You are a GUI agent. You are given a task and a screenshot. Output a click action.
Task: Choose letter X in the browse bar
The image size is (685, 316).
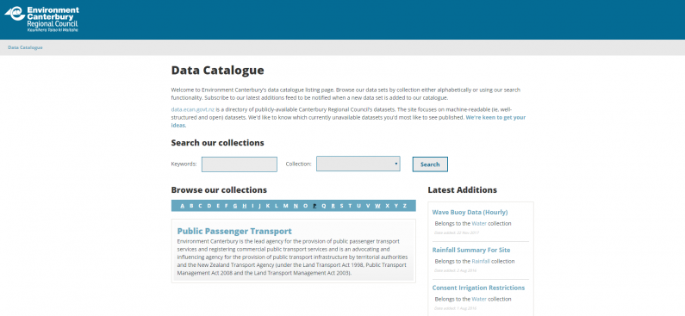click(x=388, y=206)
